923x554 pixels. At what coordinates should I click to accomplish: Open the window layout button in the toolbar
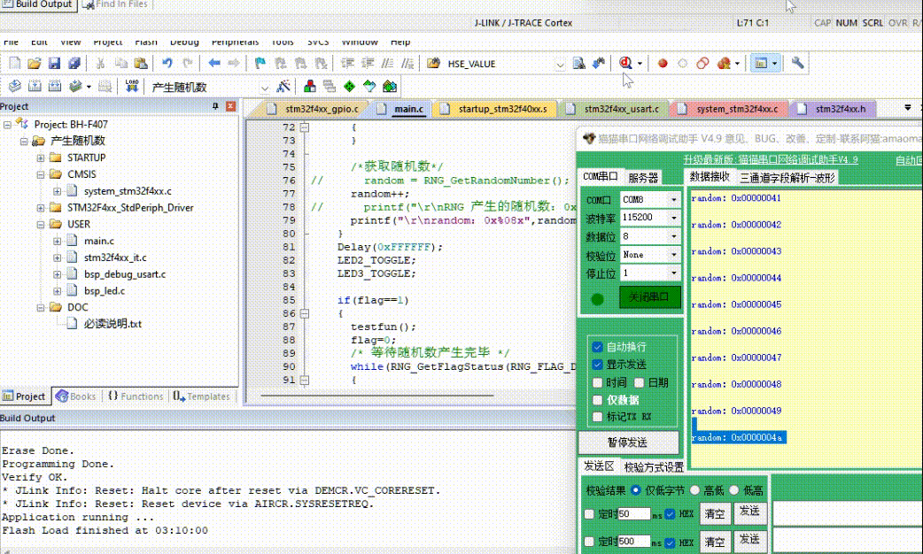[x=761, y=63]
